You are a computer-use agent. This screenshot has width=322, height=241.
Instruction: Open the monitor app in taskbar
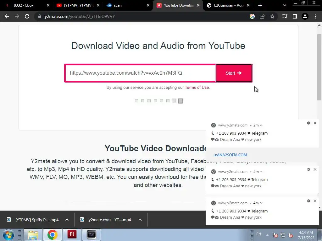[x=92, y=235]
